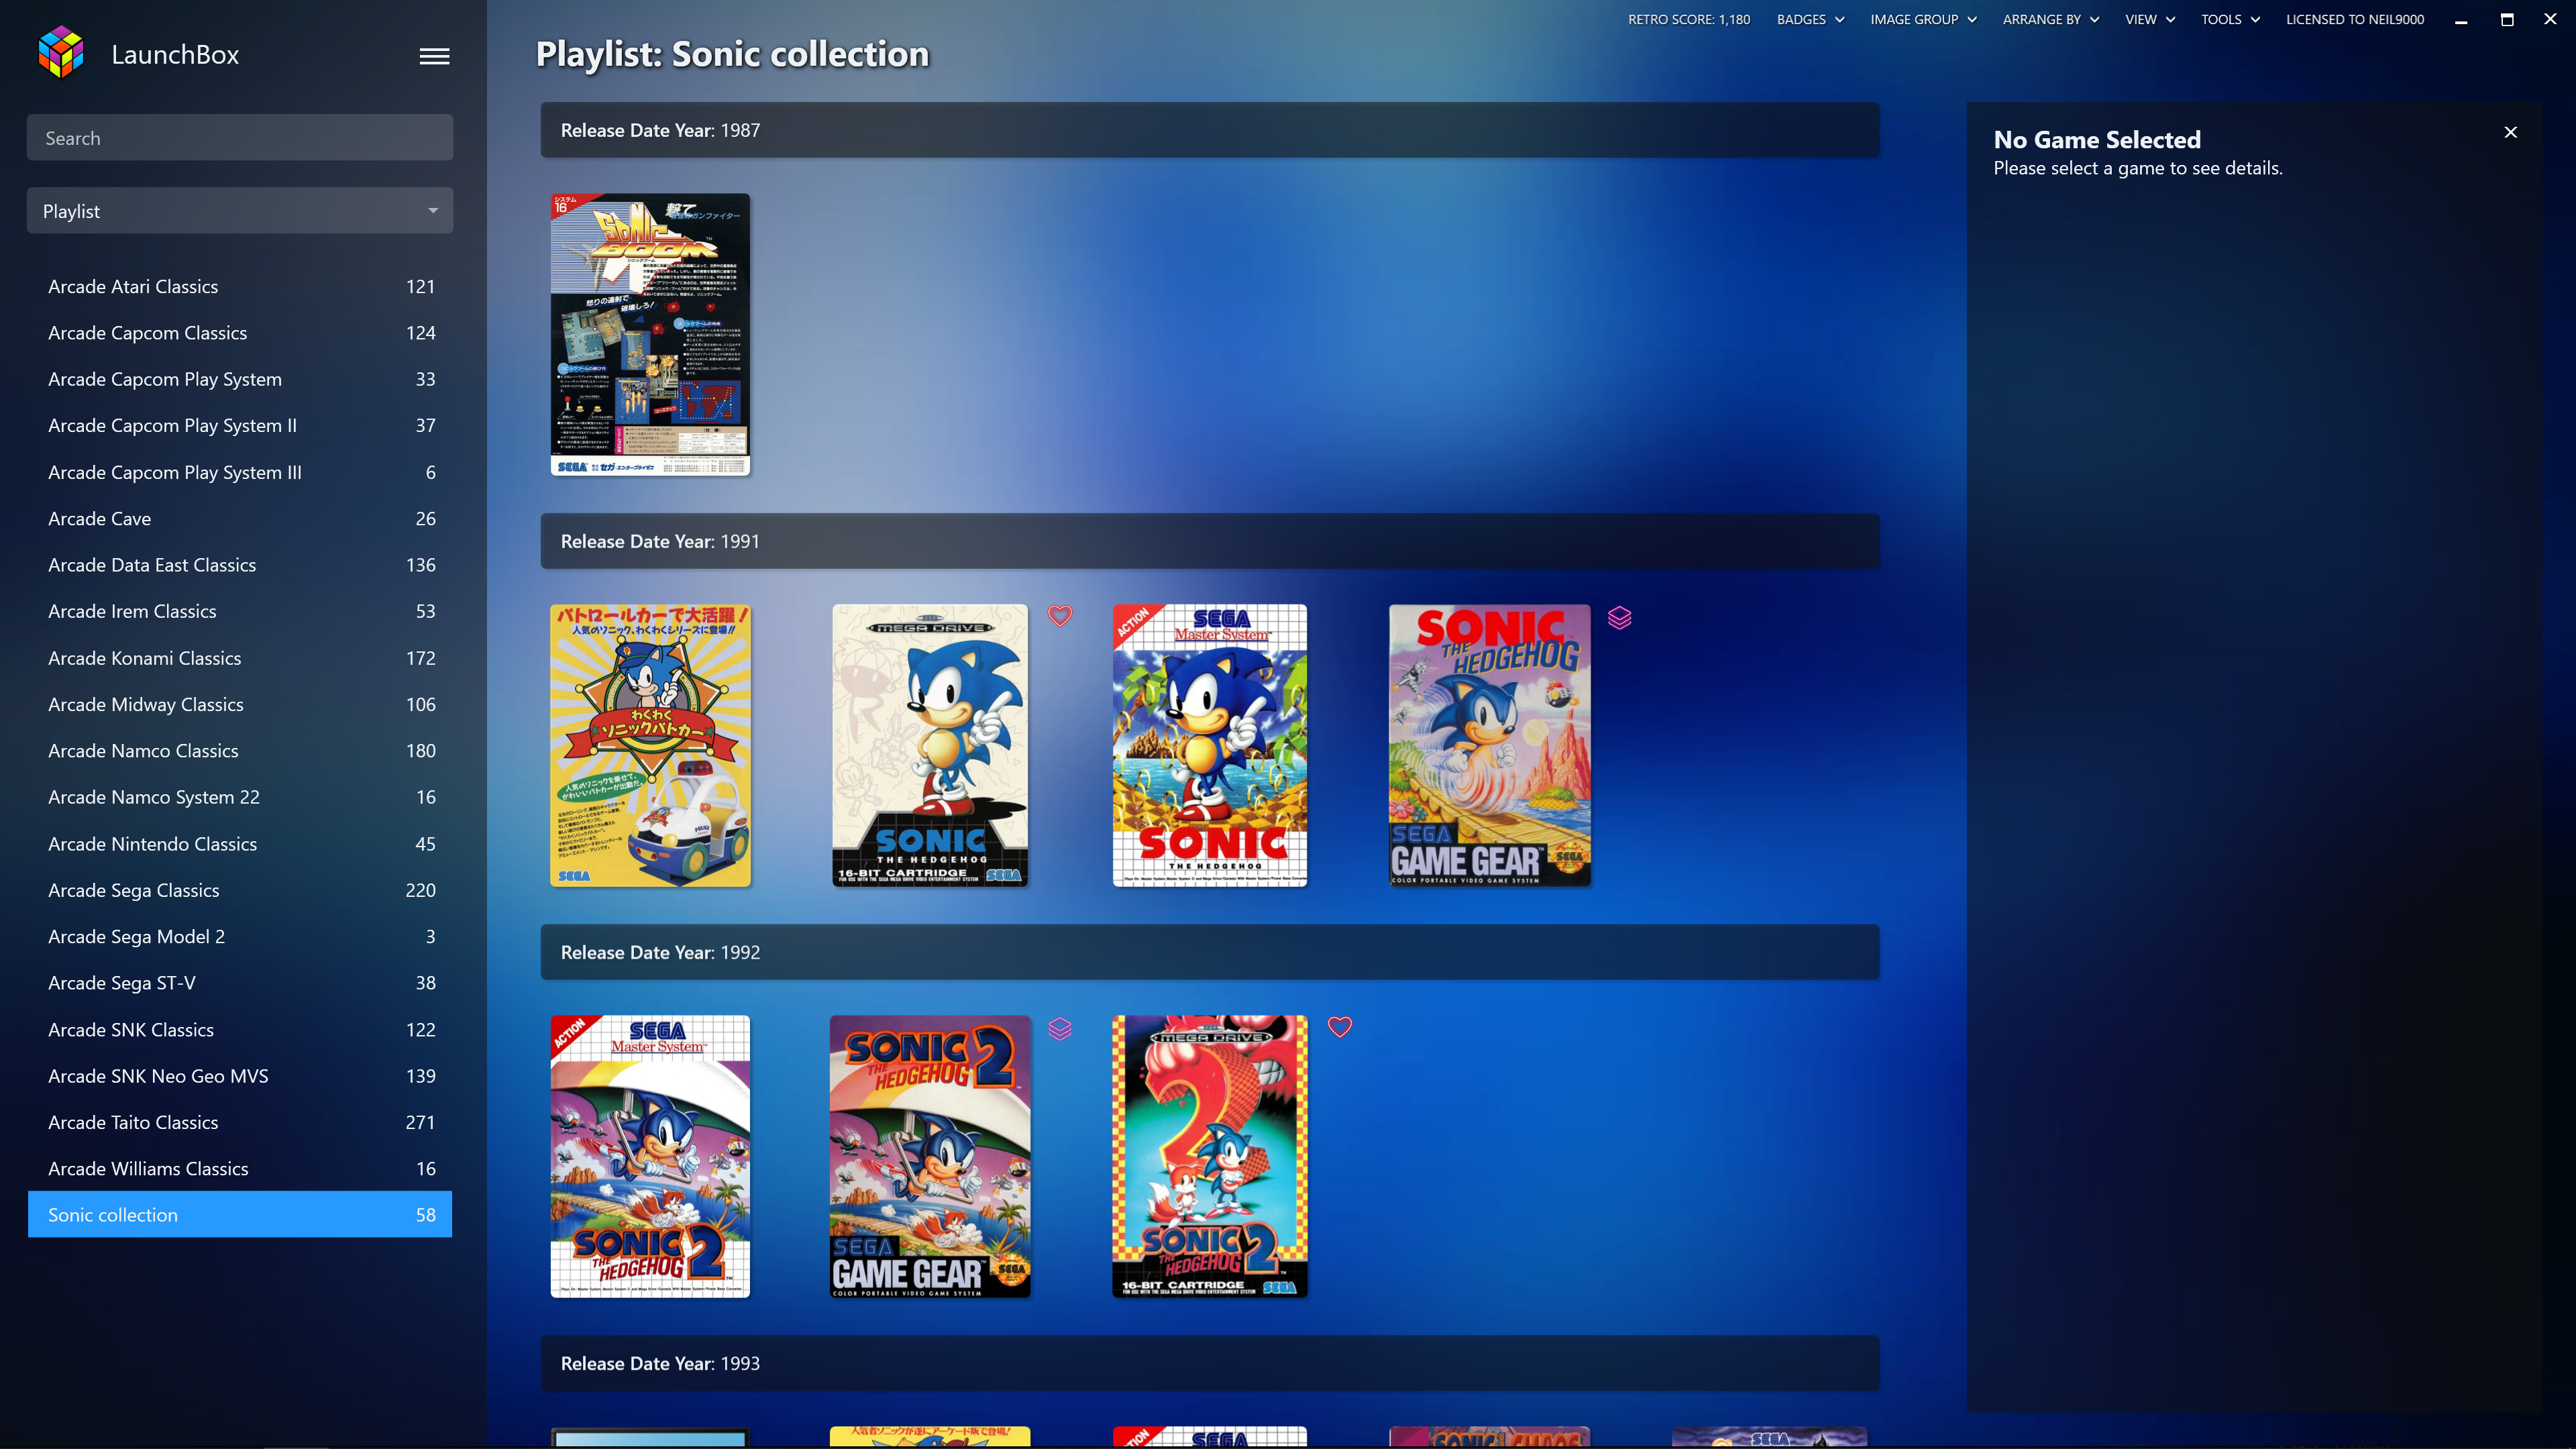Open Arcade Capcom Play System playlist (33)
Image resolution: width=2576 pixels, height=1449 pixels.
pos(240,379)
